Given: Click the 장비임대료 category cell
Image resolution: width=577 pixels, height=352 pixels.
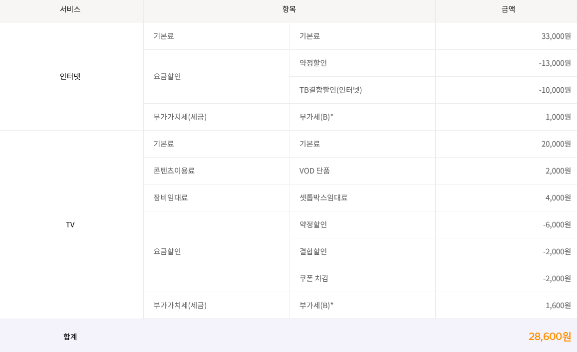Looking at the screenshot, I should (170, 197).
